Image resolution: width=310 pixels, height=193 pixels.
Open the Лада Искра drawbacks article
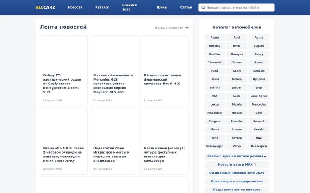pos(112,154)
